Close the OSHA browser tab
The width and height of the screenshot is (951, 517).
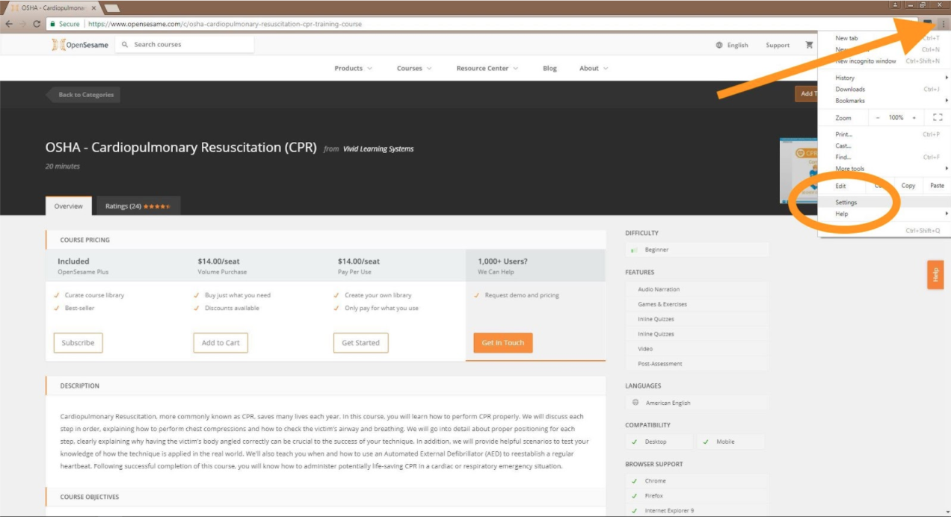coord(93,7)
